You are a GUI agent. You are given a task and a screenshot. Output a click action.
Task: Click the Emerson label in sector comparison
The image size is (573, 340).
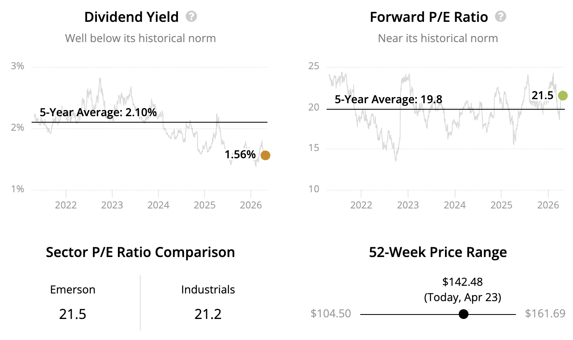[73, 290]
